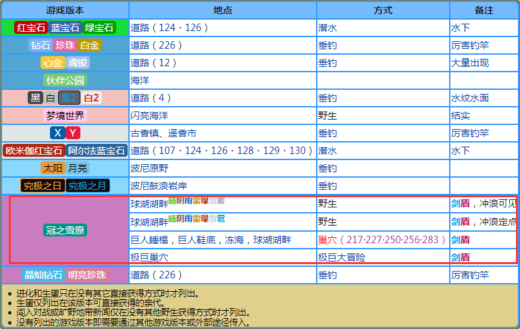Image resolution: width=520 pixels, height=329 pixels.
Task: Click 道路（226）in the 晶灿钻石 row
Action: click(156, 275)
